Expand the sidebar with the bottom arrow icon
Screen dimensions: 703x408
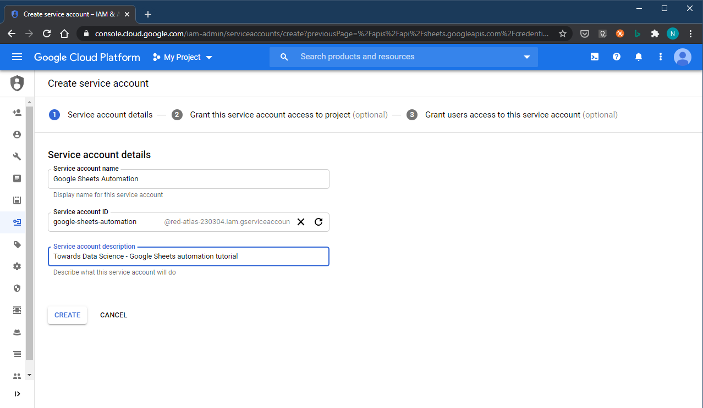(x=17, y=394)
